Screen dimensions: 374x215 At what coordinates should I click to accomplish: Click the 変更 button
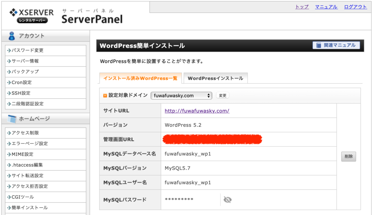coord(222,95)
